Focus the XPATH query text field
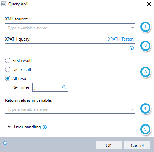 pyautogui.click(x=70, y=48)
